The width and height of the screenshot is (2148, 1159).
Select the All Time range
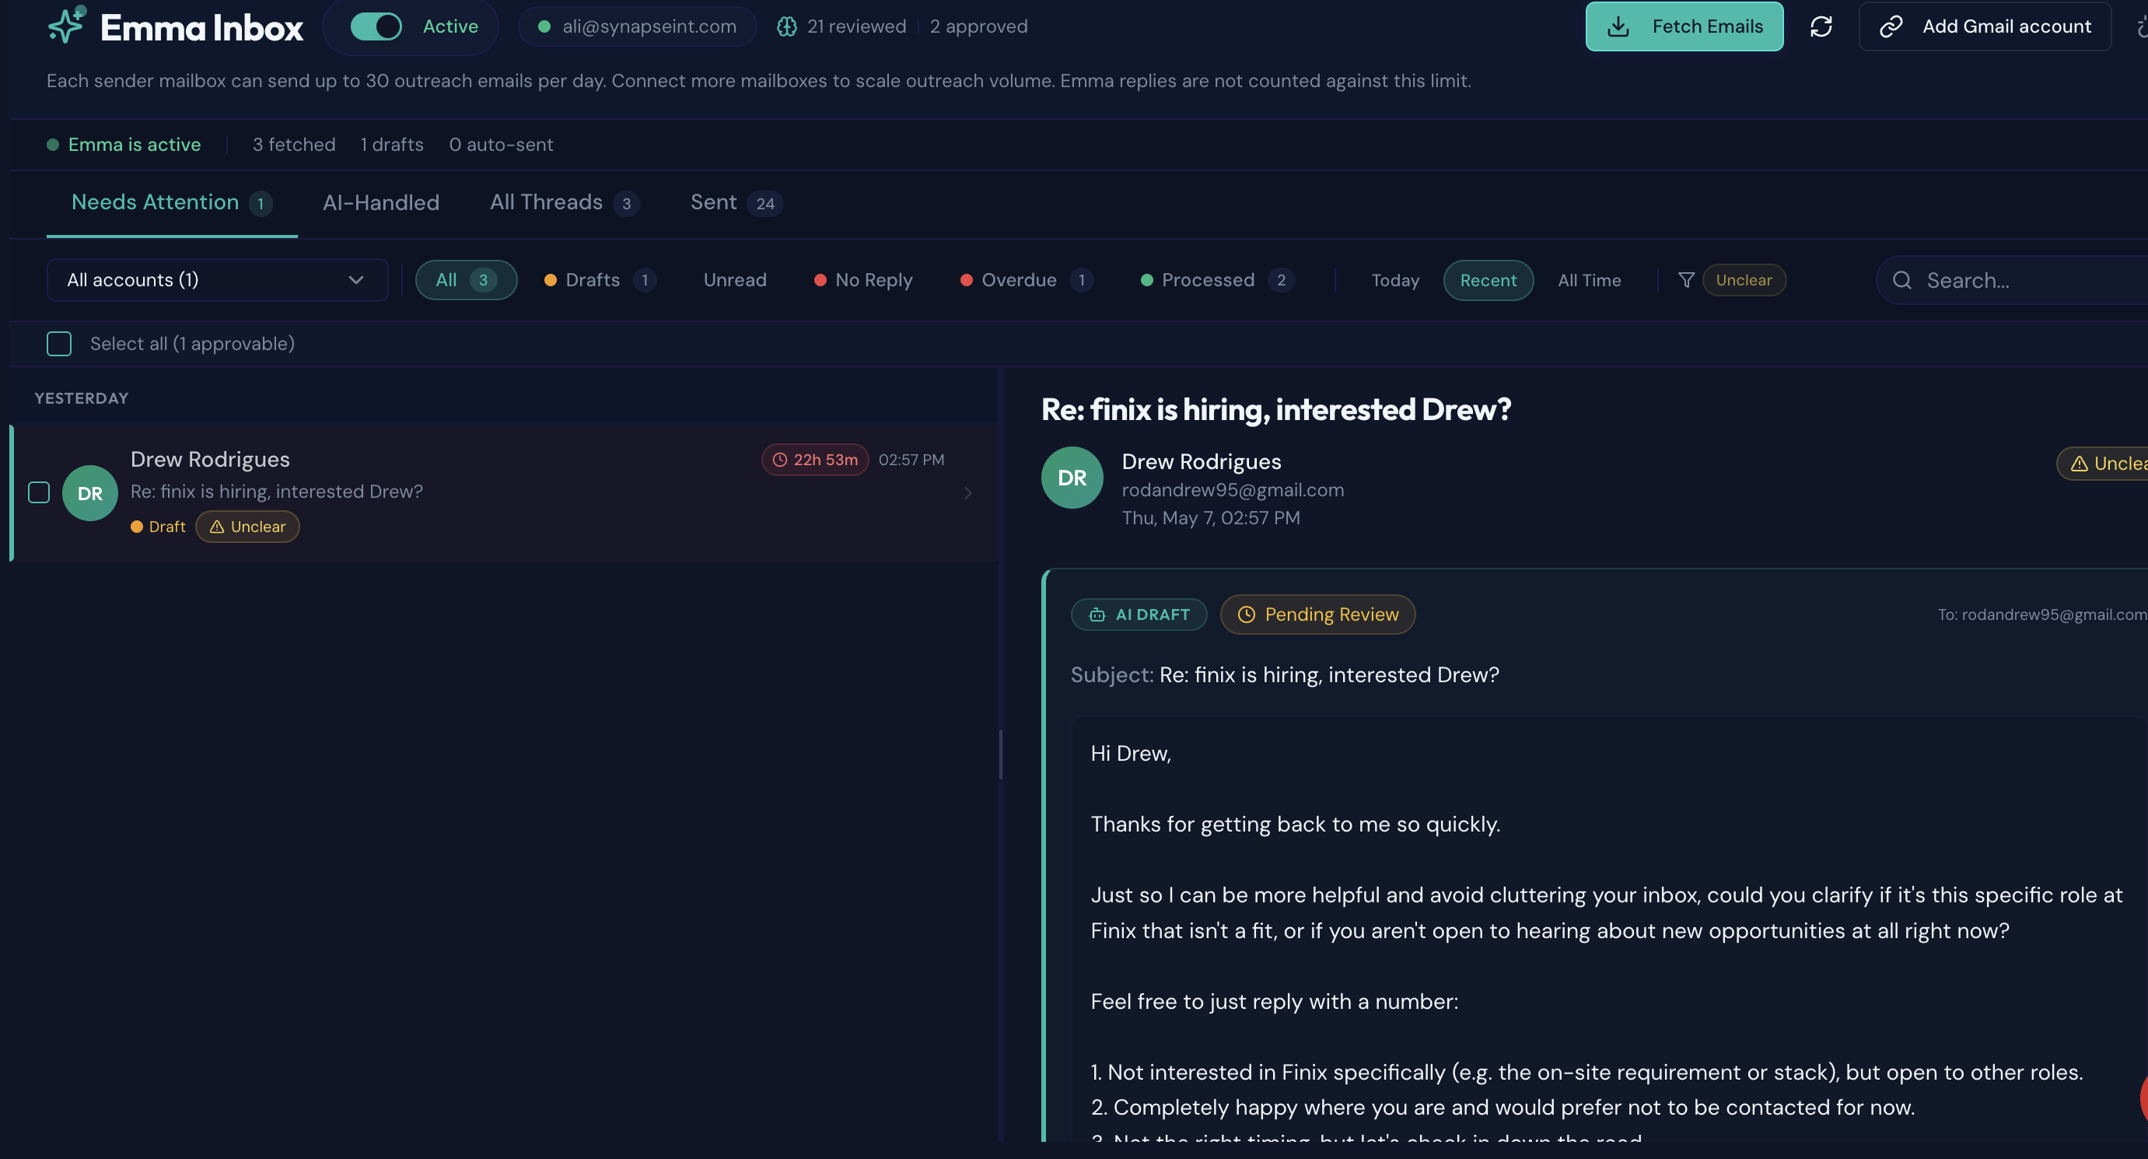tap(1590, 280)
